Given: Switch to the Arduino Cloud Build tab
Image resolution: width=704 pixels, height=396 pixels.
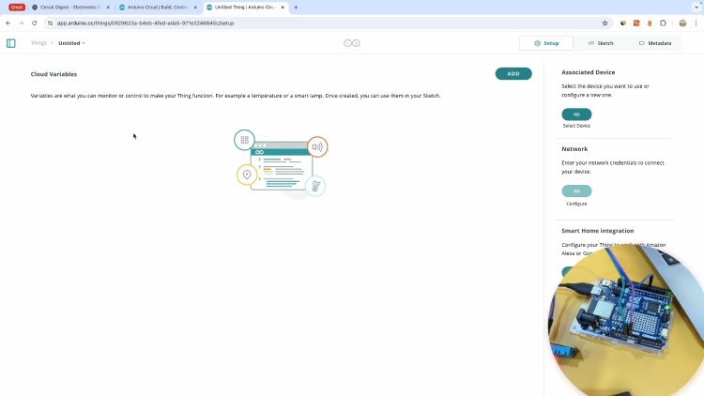Looking at the screenshot, I should click(x=158, y=8).
